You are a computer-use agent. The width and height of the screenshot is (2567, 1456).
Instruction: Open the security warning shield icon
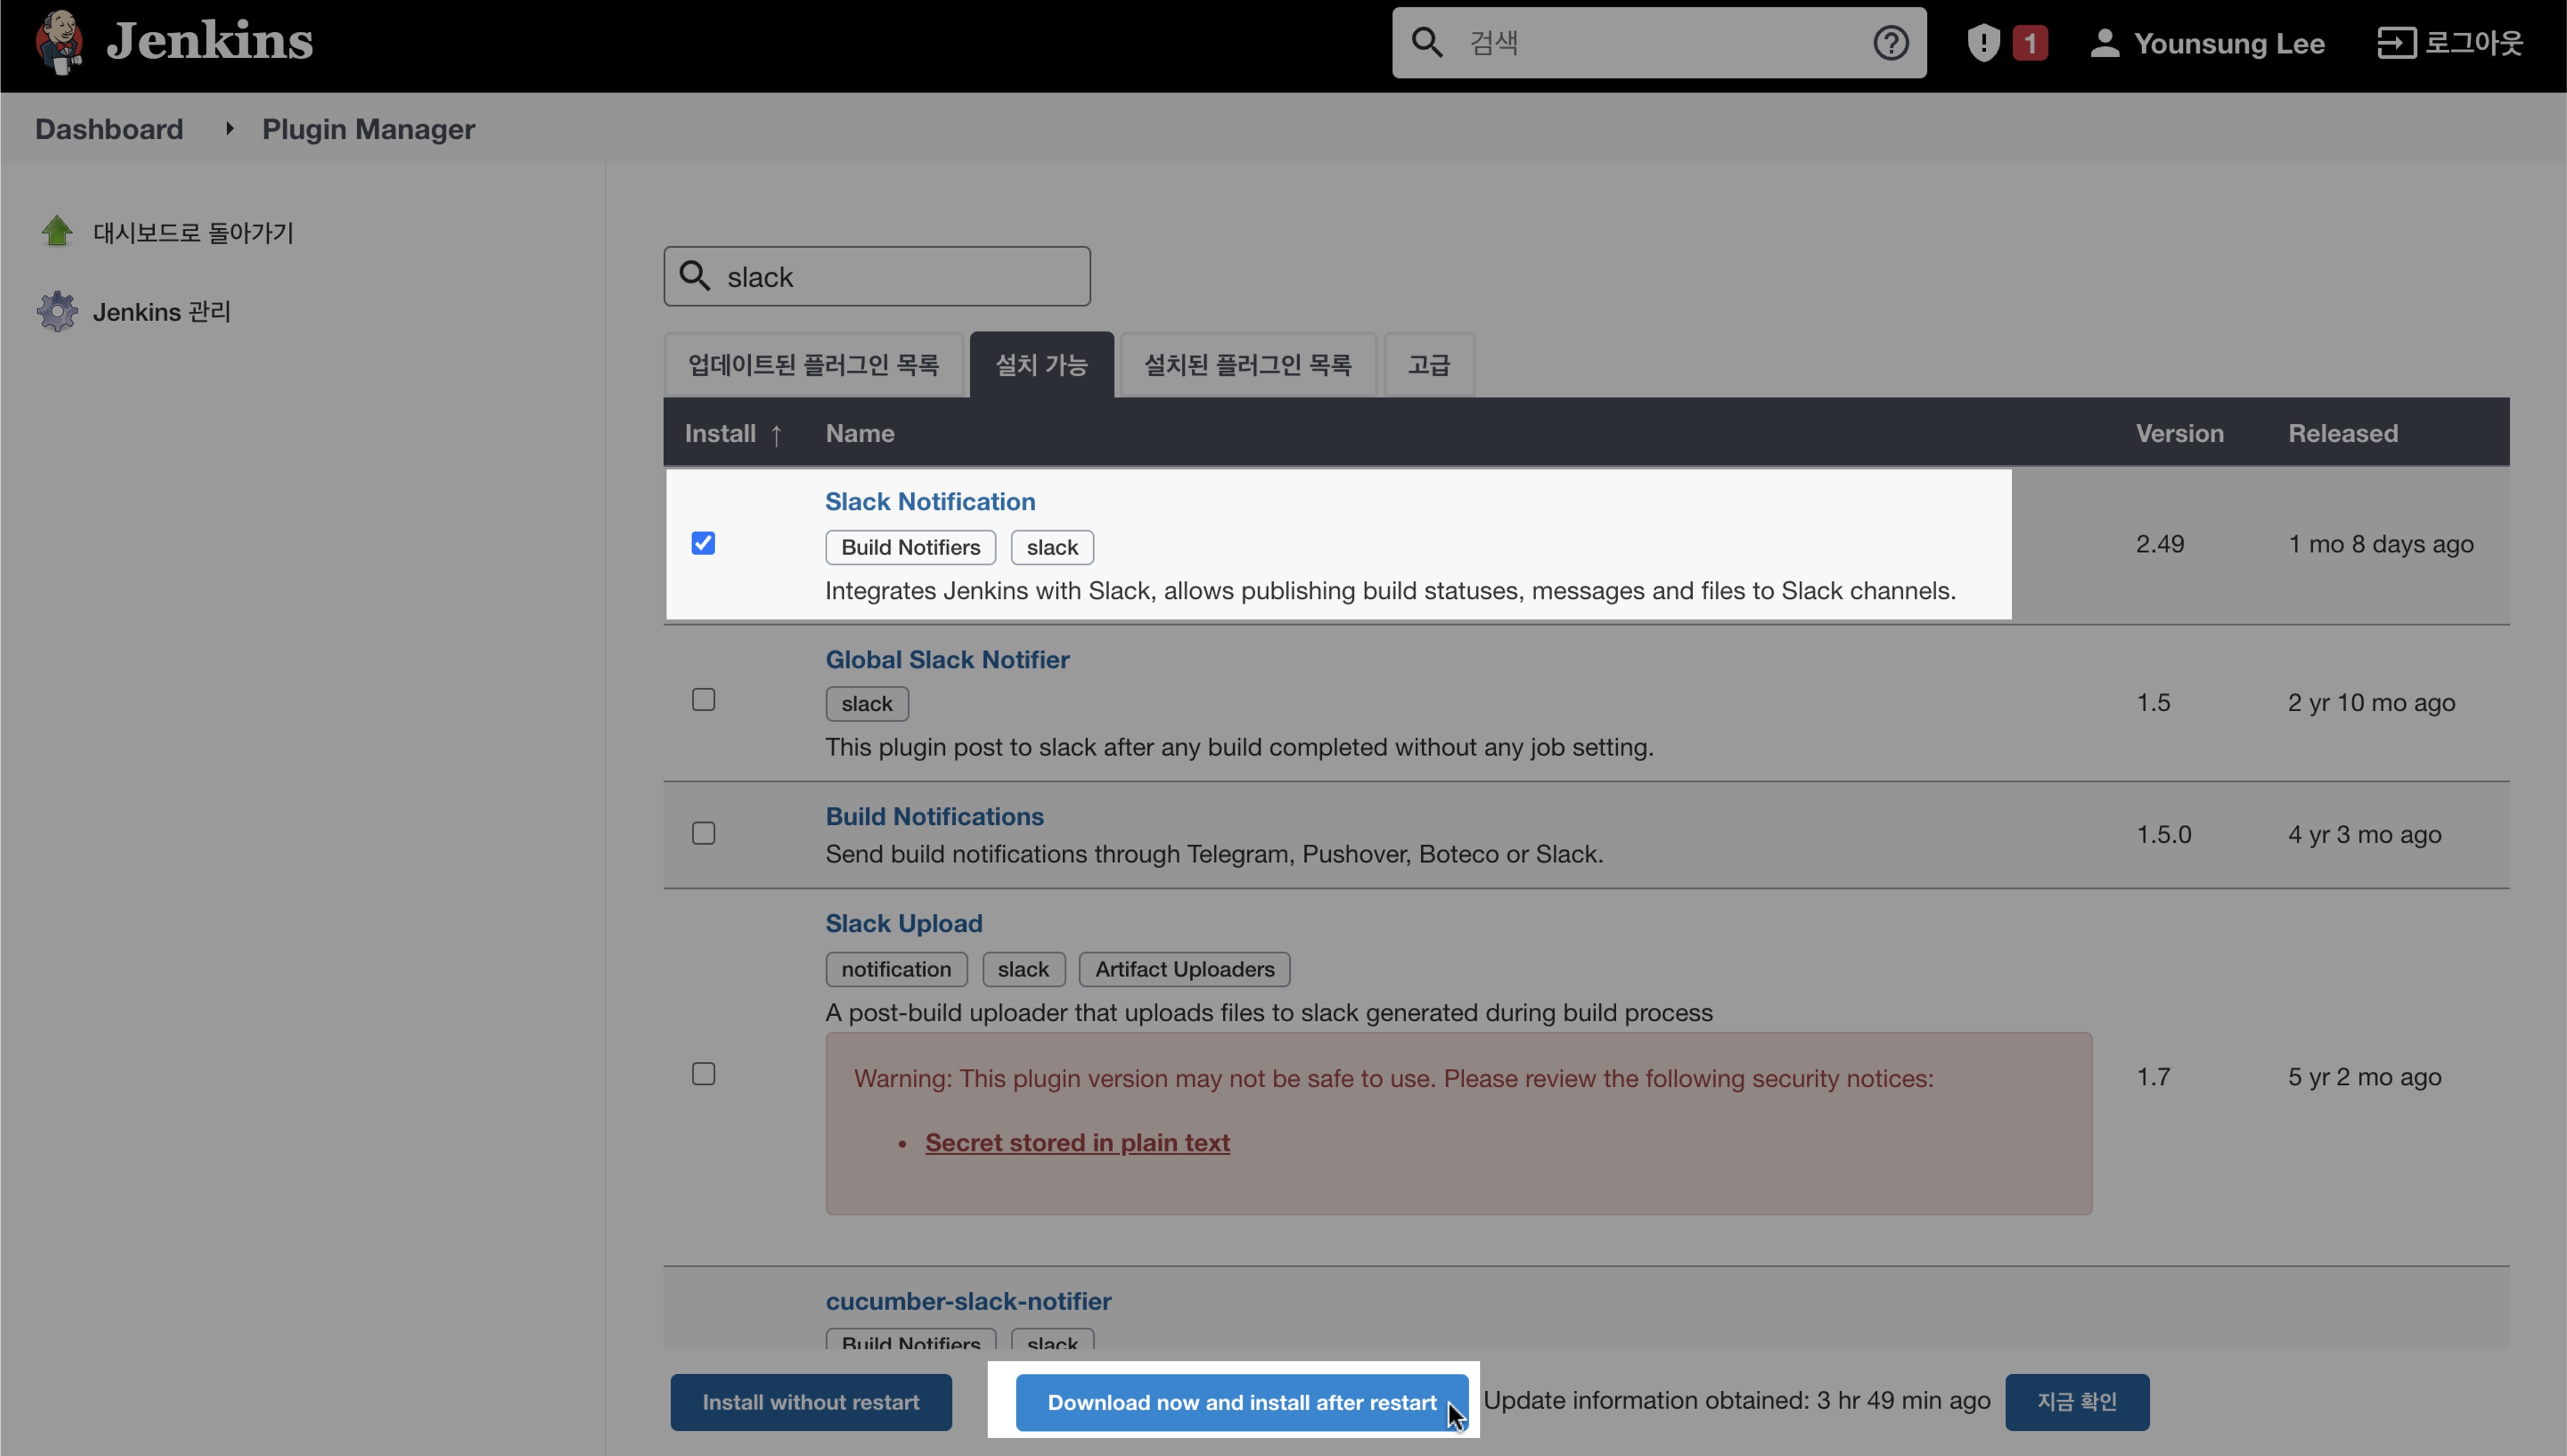click(x=1983, y=43)
